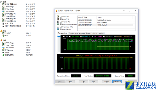
Task: Switch to the Cooling Fans tab
Action: tap(73, 33)
